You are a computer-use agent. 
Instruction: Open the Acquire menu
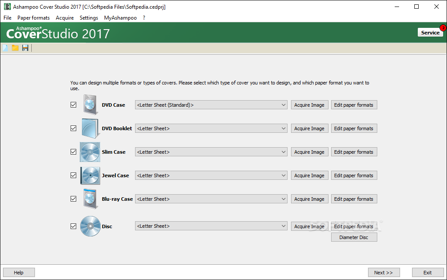65,18
